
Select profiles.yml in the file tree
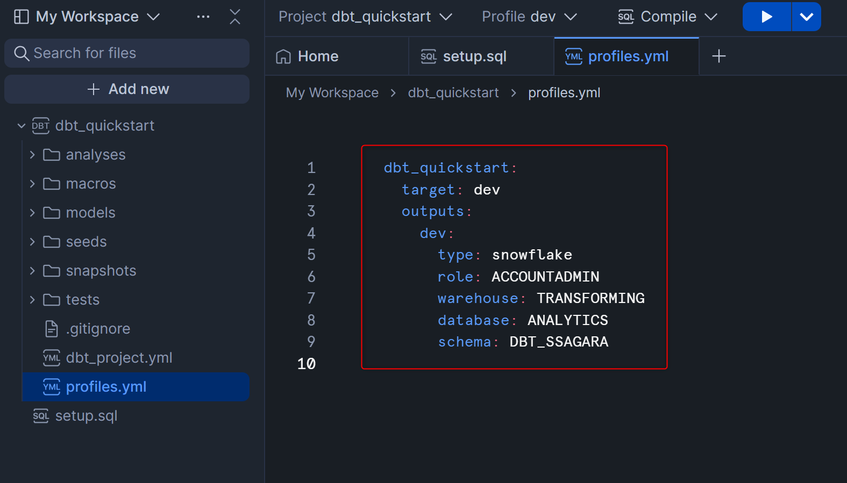pyautogui.click(x=136, y=387)
